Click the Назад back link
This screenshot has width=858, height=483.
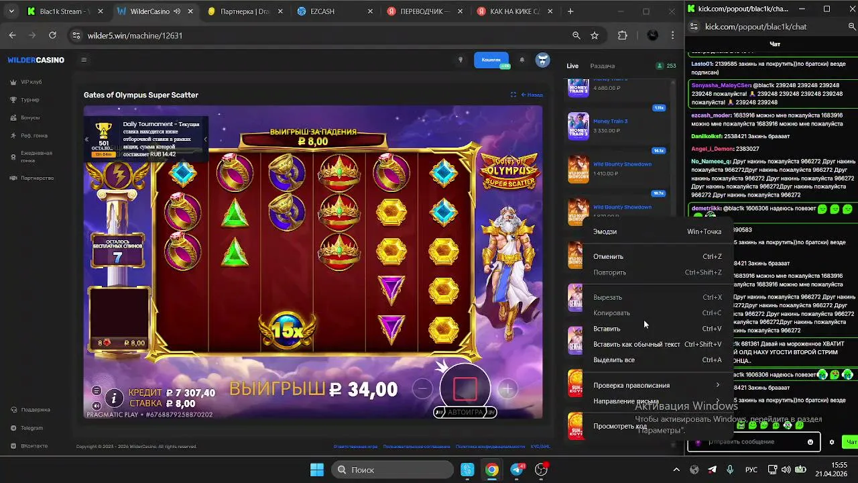click(x=532, y=95)
